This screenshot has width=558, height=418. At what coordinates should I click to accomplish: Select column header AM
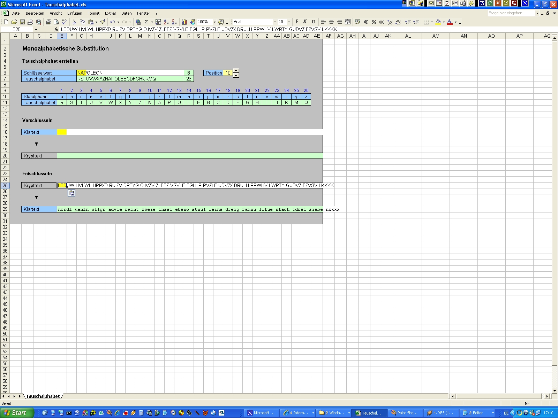(436, 36)
